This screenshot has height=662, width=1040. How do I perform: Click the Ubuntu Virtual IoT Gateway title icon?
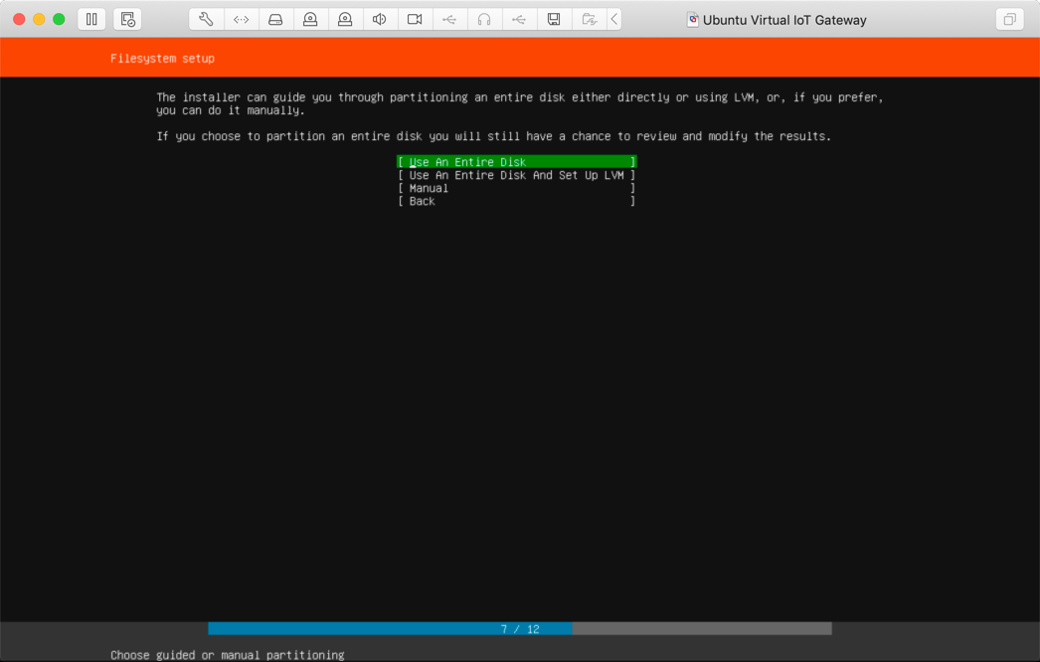click(692, 20)
